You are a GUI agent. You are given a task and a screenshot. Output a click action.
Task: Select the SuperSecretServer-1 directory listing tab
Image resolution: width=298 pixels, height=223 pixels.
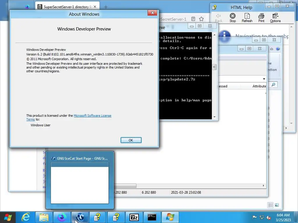click(x=67, y=7)
